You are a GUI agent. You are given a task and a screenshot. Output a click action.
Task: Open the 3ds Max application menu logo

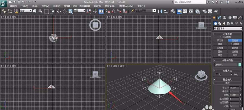click(x=3, y=4)
